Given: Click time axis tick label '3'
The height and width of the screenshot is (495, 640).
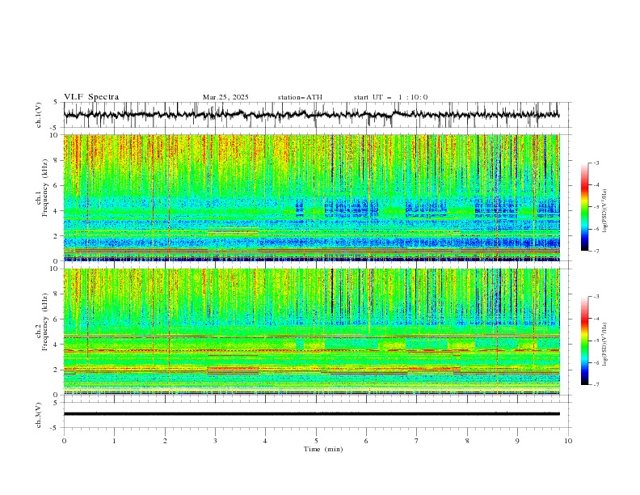Looking at the screenshot, I should point(215,441).
